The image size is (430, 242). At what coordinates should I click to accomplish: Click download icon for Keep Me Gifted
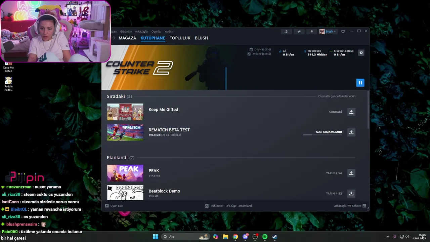coord(351,112)
